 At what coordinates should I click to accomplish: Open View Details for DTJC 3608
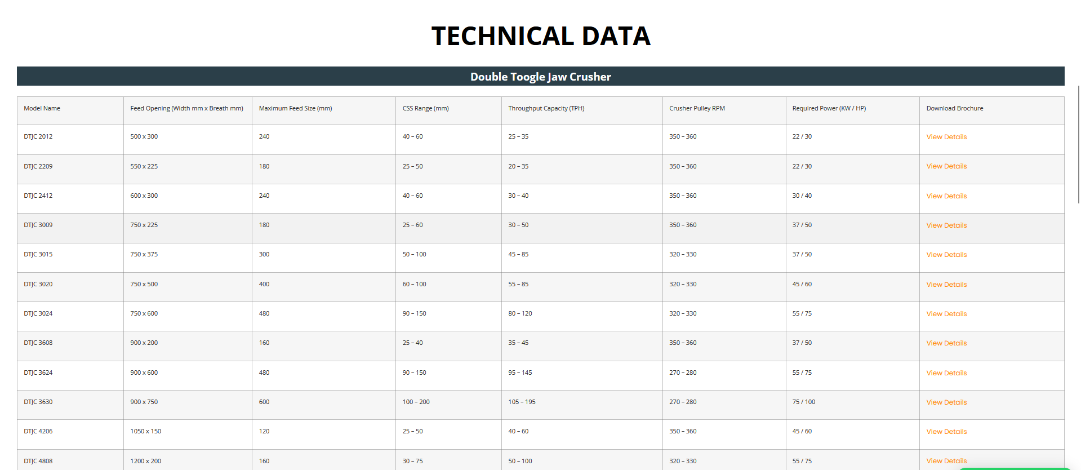pyautogui.click(x=946, y=343)
